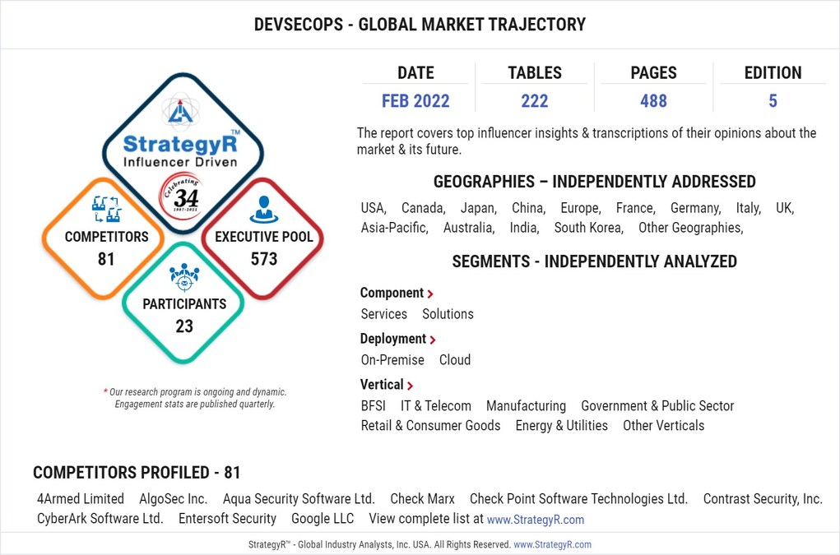Click competitor Check Marx

click(422, 499)
